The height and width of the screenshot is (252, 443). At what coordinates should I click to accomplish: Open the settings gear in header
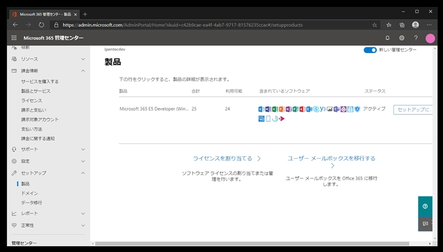coord(402,38)
